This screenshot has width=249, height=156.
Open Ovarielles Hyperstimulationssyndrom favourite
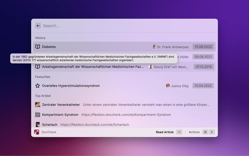click(x=71, y=85)
